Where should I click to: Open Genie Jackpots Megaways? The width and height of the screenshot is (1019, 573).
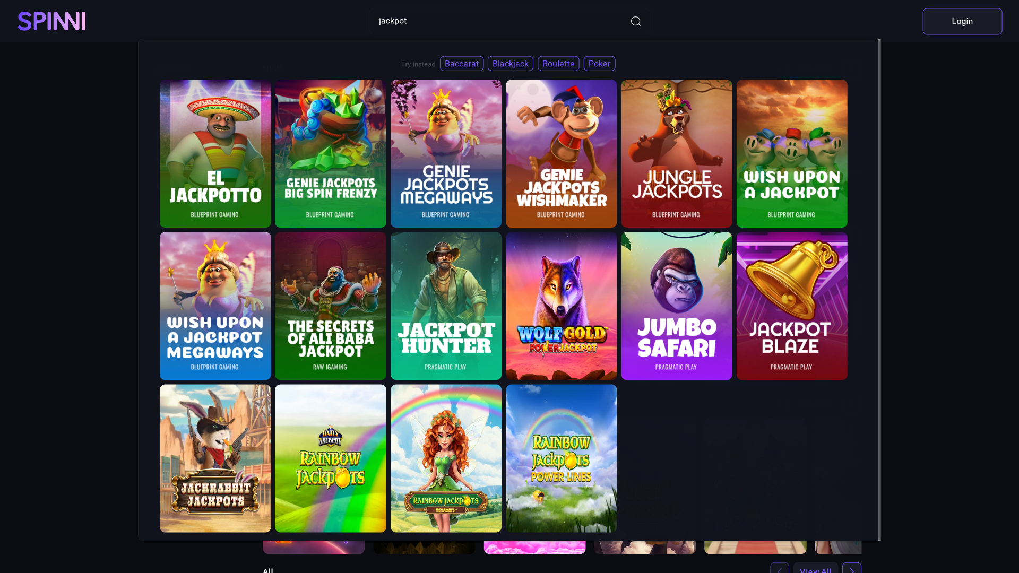445,153
